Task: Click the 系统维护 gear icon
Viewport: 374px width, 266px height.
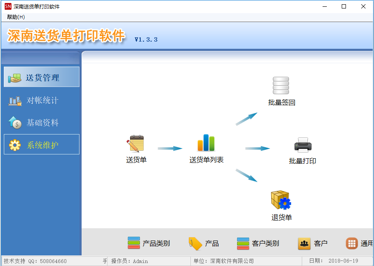Action: pyautogui.click(x=15, y=145)
